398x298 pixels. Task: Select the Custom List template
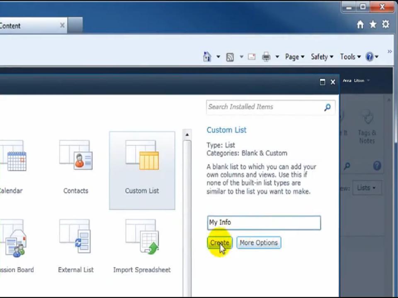pyautogui.click(x=142, y=170)
